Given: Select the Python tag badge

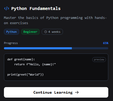Looking at the screenshot, I should pyautogui.click(x=12, y=32).
